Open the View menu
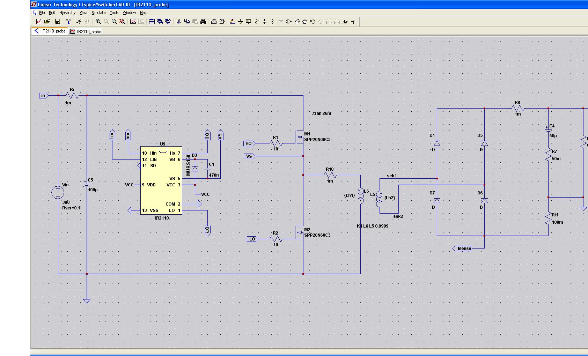Image resolution: width=588 pixels, height=356 pixels. 83,13
